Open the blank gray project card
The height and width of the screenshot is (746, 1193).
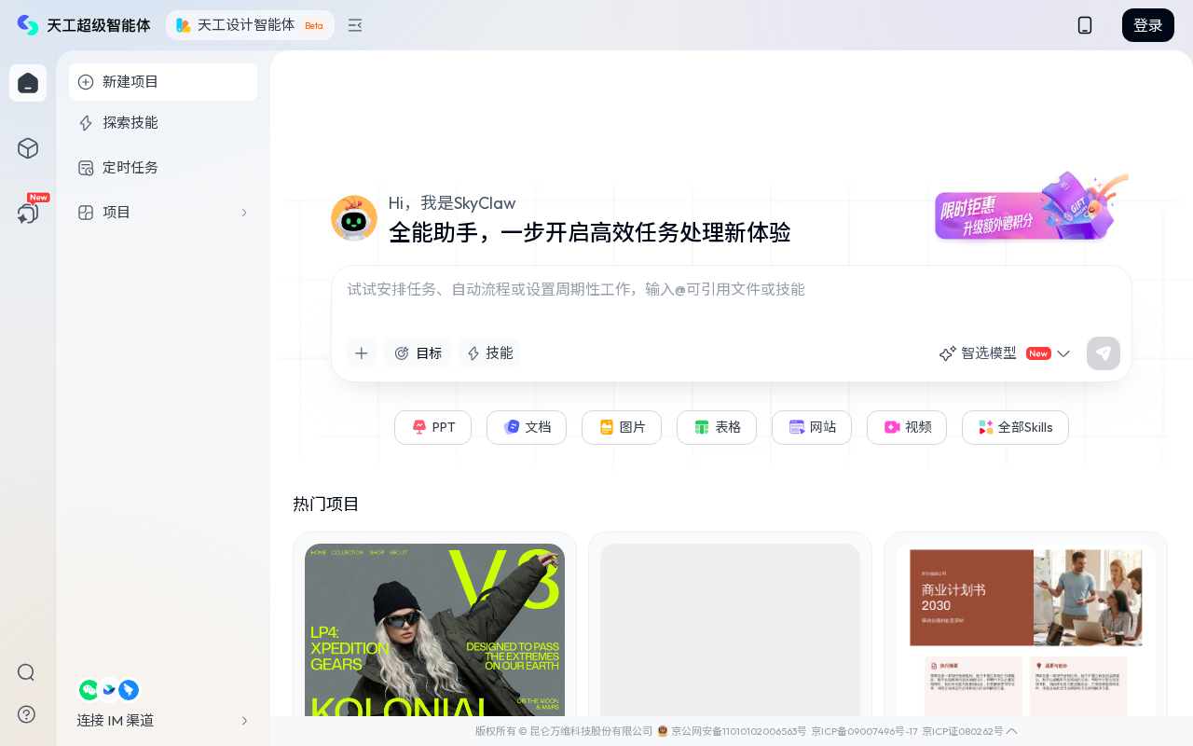pos(730,630)
